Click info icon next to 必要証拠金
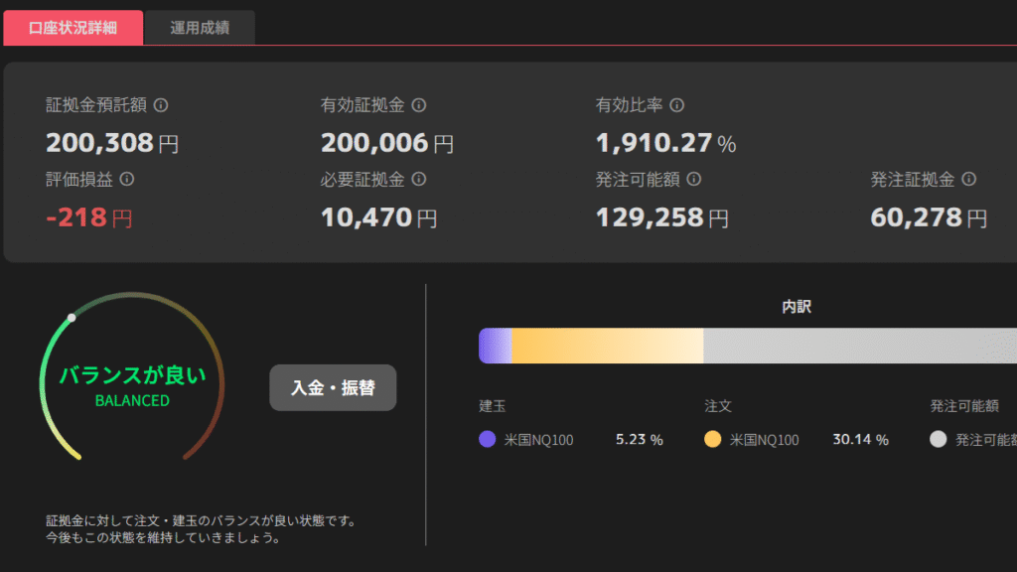This screenshot has width=1017, height=572. pyautogui.click(x=419, y=179)
